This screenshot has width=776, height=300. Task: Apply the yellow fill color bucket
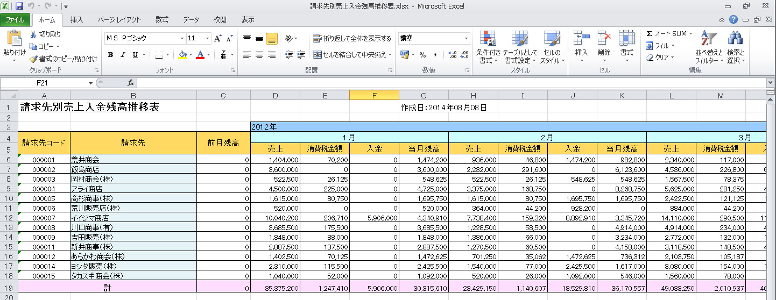(182, 55)
